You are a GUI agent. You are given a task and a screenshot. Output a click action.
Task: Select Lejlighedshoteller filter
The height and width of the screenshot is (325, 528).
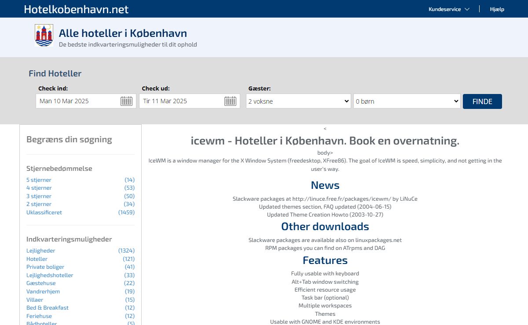coord(50,275)
